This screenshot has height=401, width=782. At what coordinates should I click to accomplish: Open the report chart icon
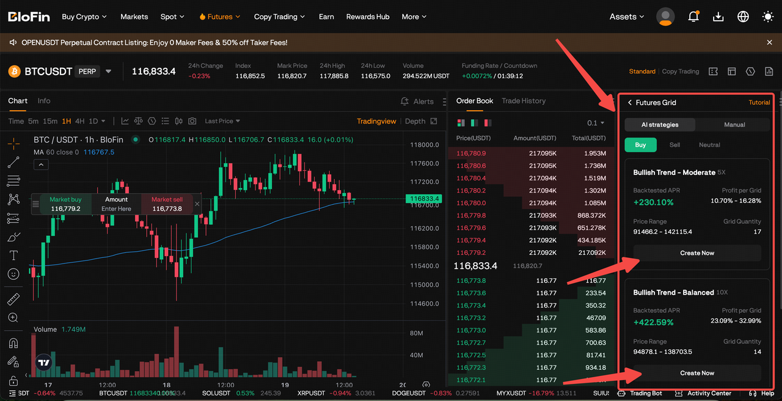click(769, 72)
